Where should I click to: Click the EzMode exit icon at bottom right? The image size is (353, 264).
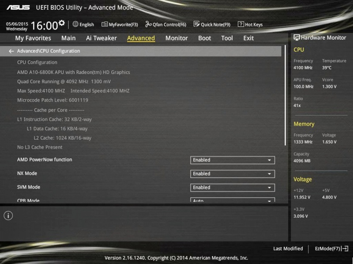point(345,249)
